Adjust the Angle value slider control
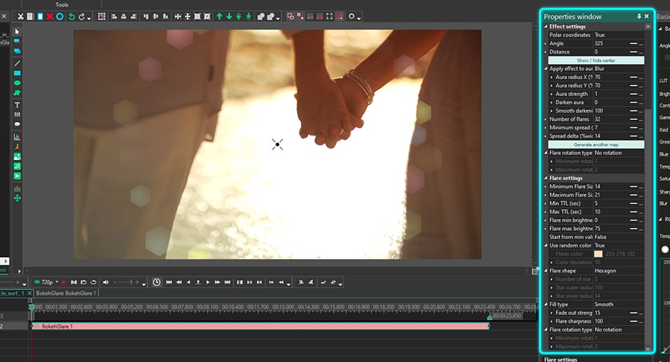This screenshot has height=362, width=670. pyautogui.click(x=634, y=44)
